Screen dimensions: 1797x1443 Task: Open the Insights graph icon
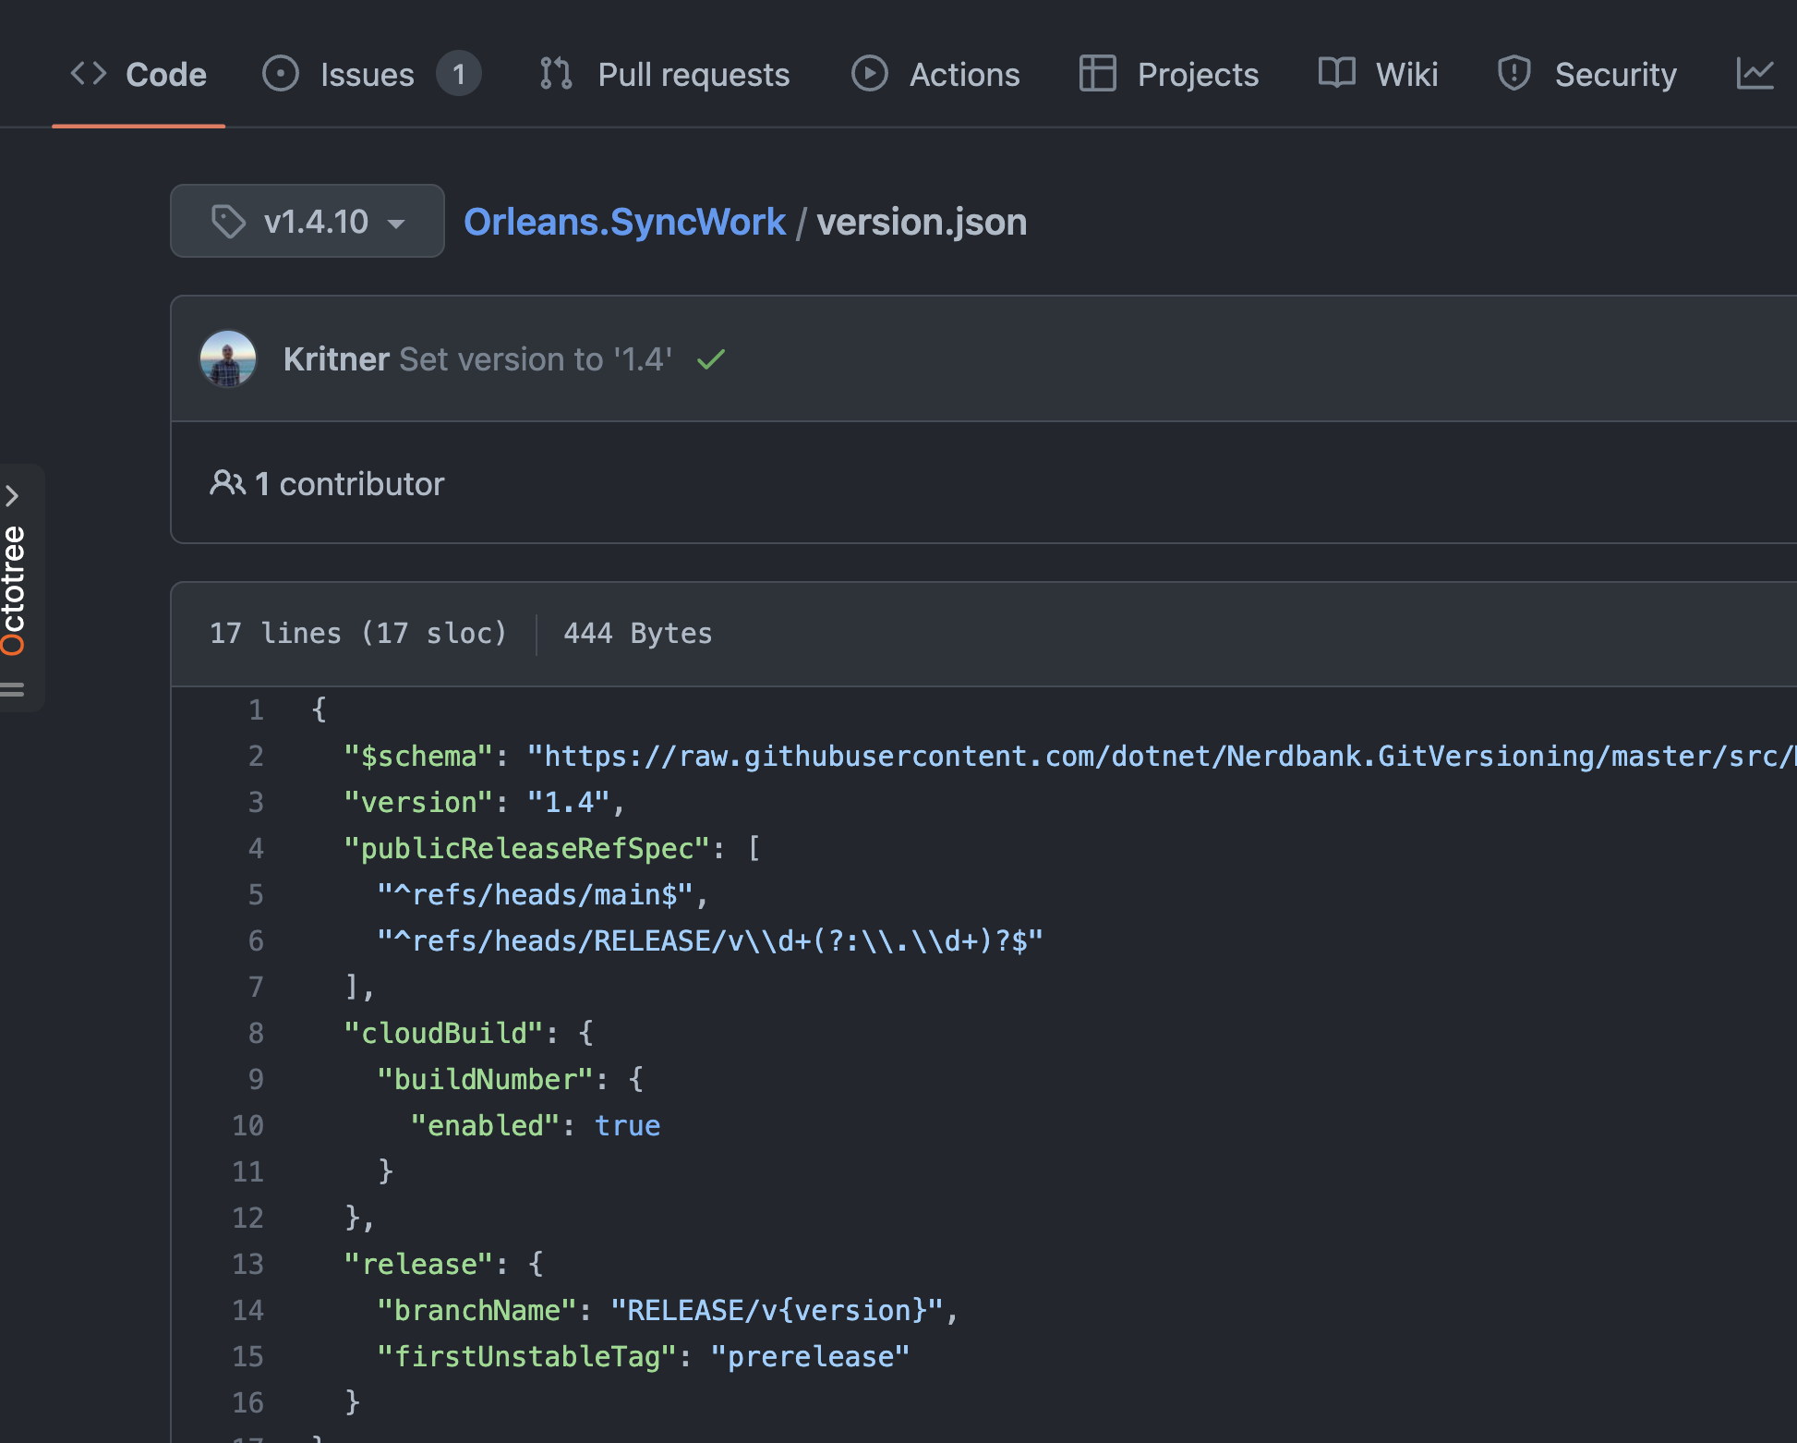click(x=1755, y=74)
